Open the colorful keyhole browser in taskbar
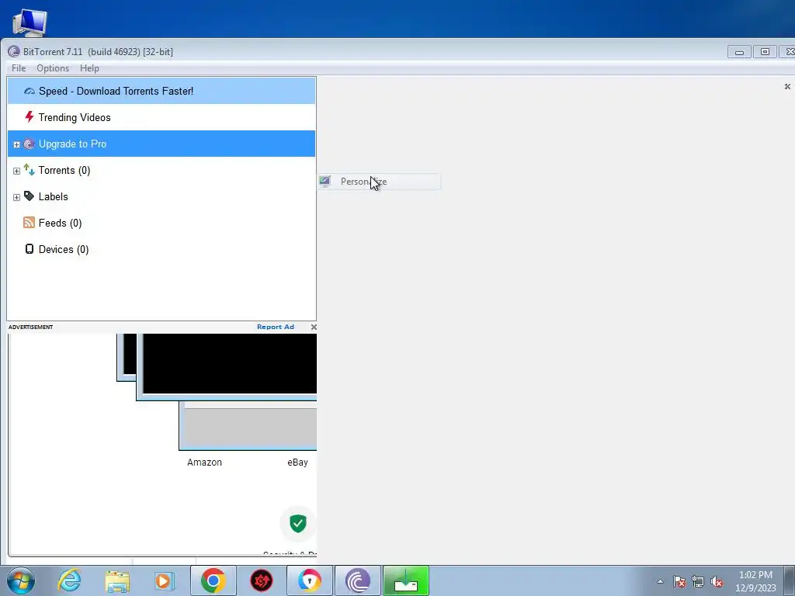The height and width of the screenshot is (596, 795). 310,580
